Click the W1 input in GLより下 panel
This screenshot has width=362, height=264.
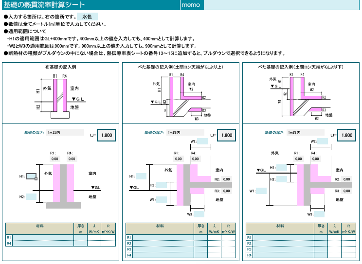pyautogui.click(x=261, y=191)
